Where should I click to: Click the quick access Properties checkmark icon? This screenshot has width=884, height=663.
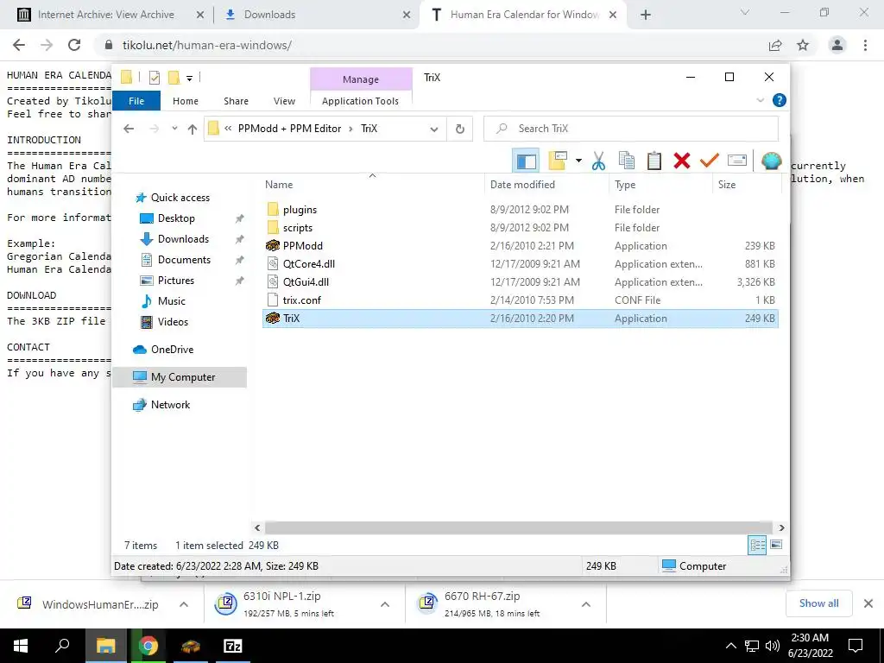pos(154,78)
